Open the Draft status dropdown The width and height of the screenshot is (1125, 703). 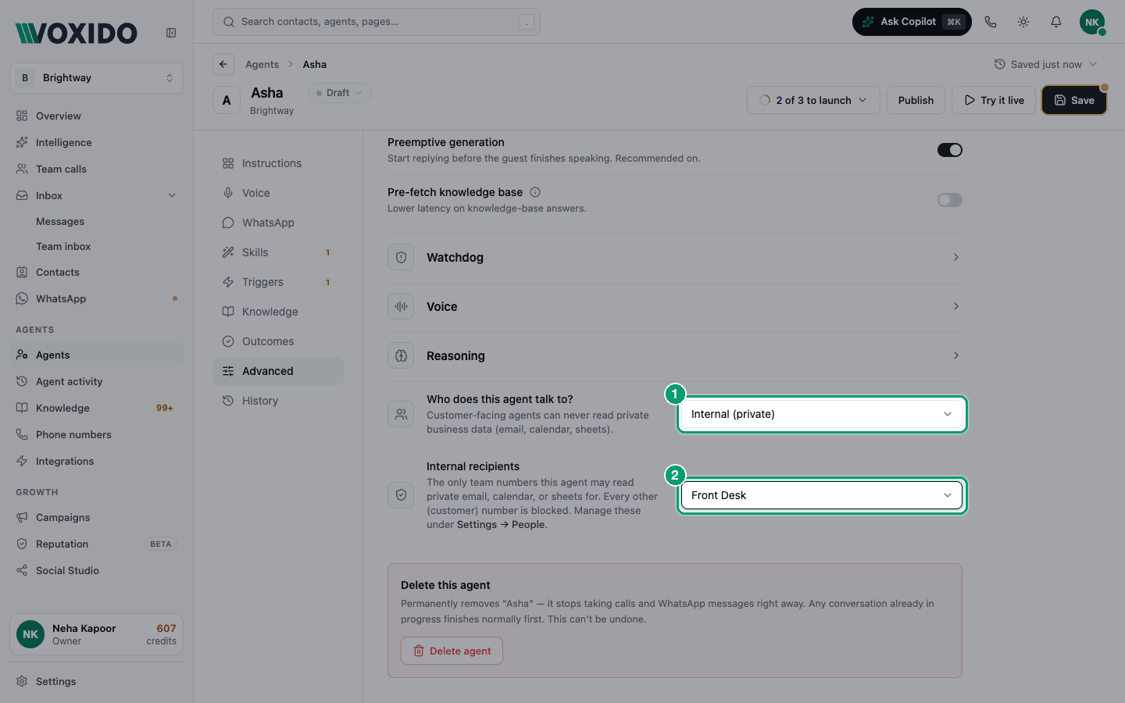click(340, 93)
